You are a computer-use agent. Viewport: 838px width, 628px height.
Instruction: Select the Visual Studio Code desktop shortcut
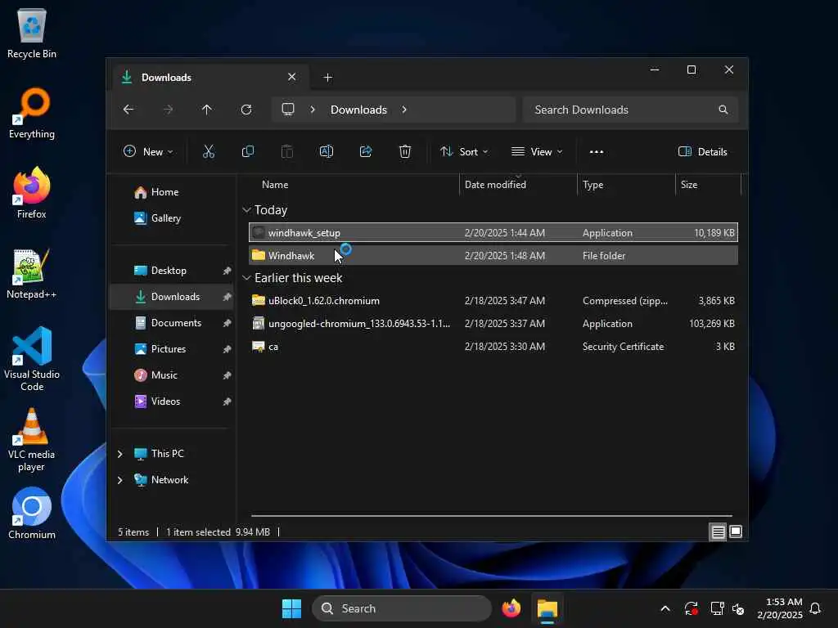pyautogui.click(x=32, y=359)
